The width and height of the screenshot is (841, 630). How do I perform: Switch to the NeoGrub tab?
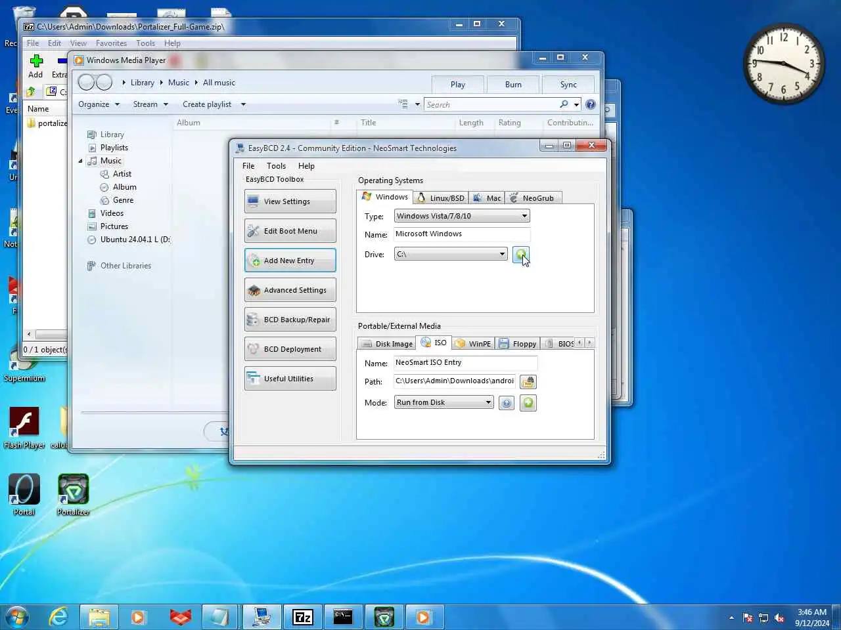point(533,198)
